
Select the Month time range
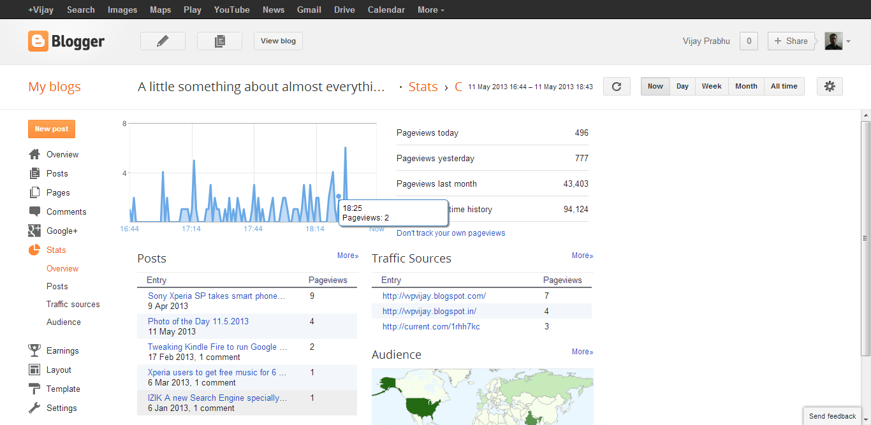click(x=746, y=87)
